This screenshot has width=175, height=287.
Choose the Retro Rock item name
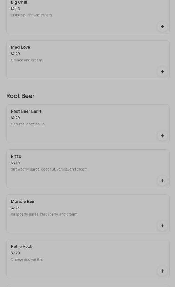[x=22, y=247]
